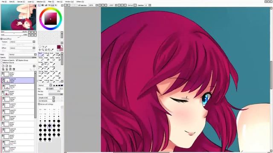Click the foreground color swatch

(x=59, y=47)
